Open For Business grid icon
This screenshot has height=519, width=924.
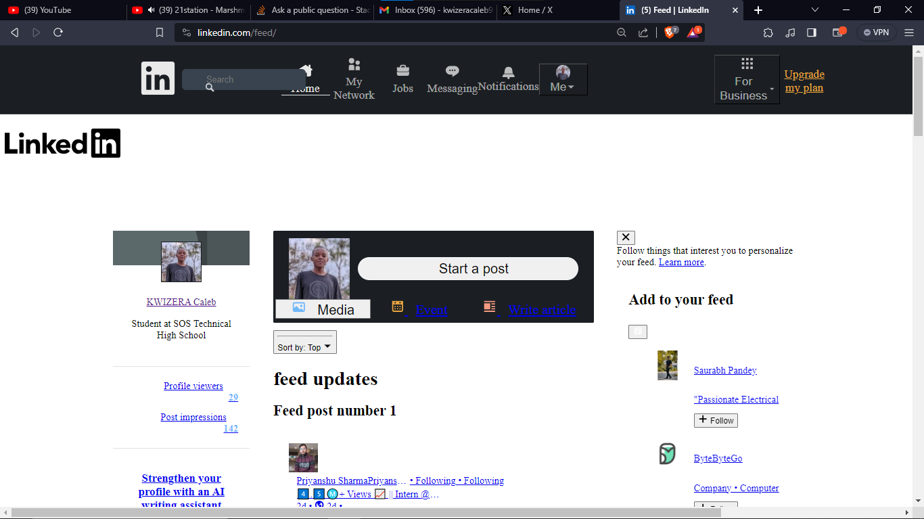coord(747,64)
